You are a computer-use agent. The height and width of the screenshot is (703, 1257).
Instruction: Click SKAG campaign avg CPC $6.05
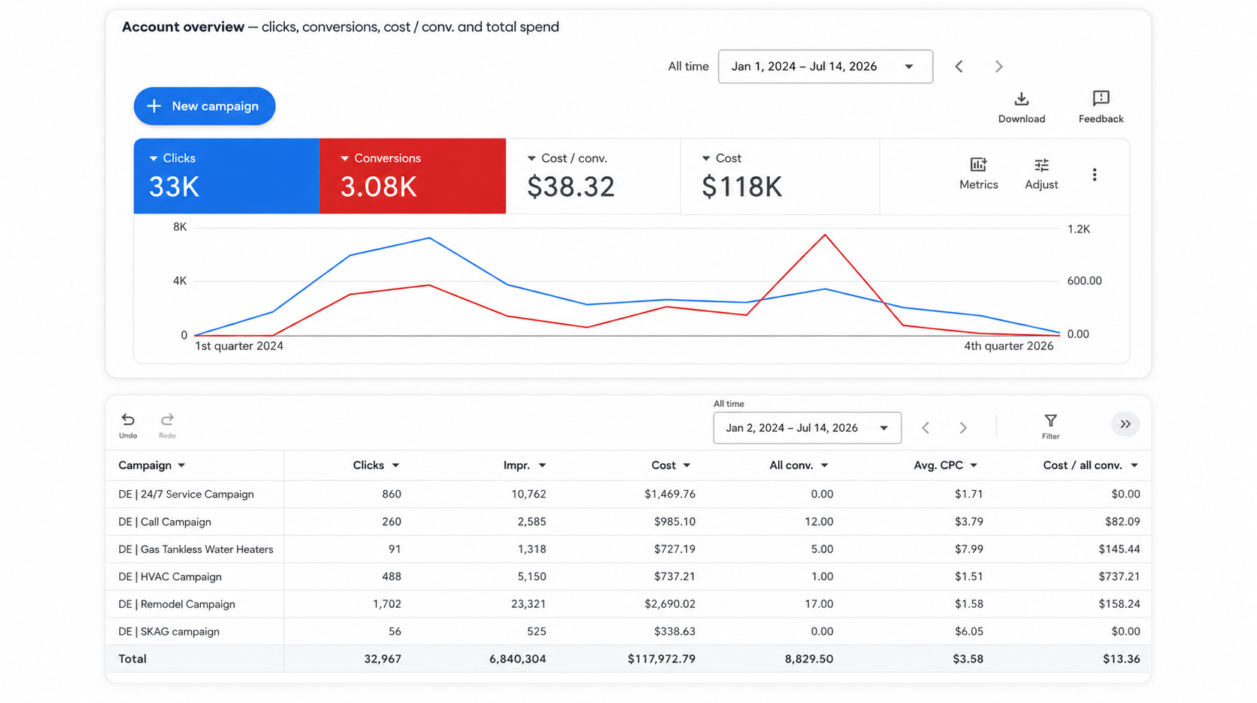coord(968,632)
